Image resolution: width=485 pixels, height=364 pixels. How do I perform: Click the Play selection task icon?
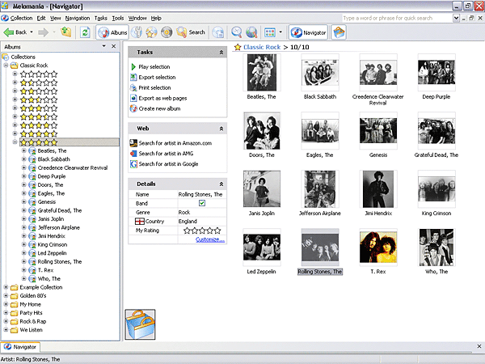coord(133,66)
